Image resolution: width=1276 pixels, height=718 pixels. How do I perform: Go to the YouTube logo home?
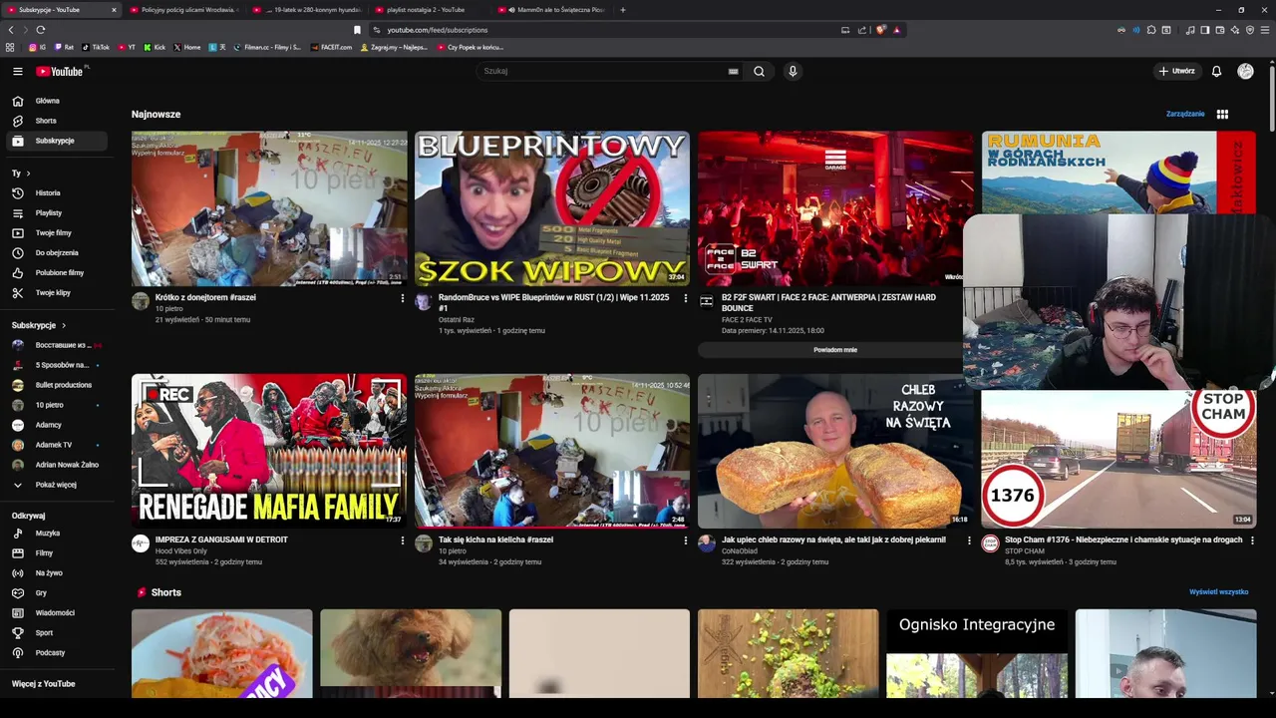click(61, 71)
